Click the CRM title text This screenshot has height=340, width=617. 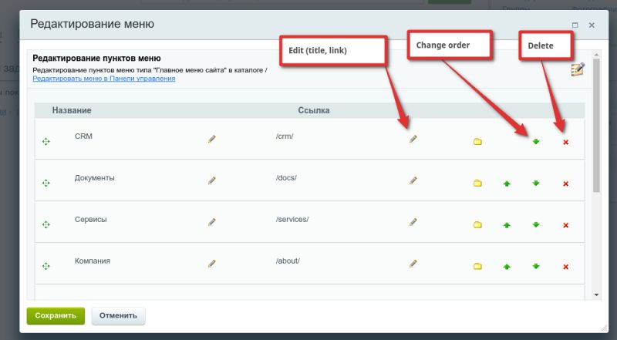(x=83, y=136)
